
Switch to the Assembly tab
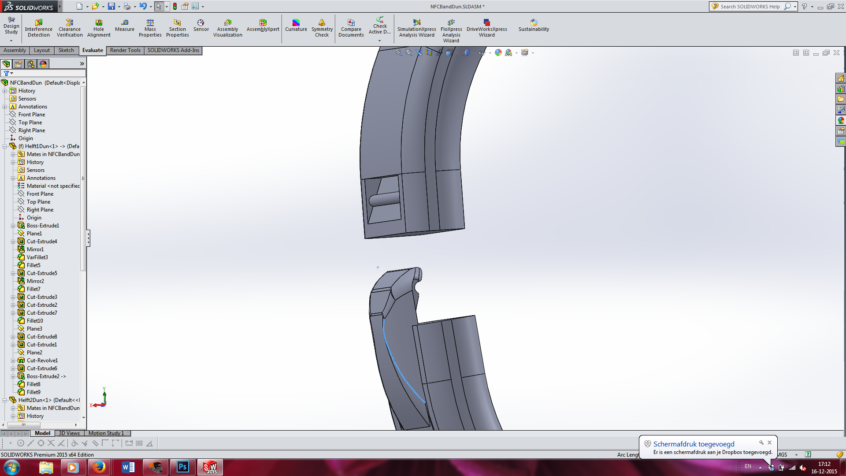[15, 50]
